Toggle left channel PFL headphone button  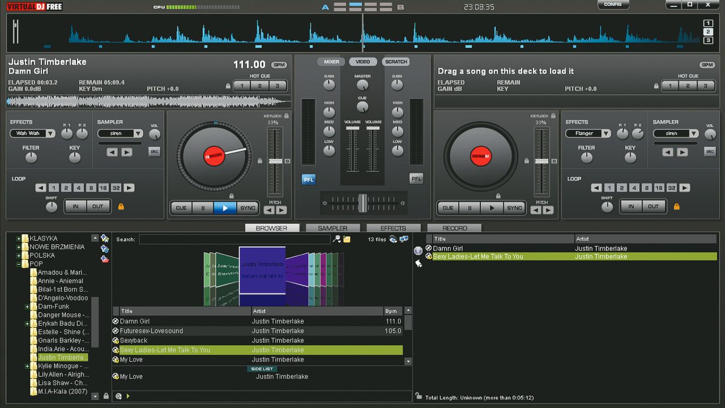(x=309, y=179)
